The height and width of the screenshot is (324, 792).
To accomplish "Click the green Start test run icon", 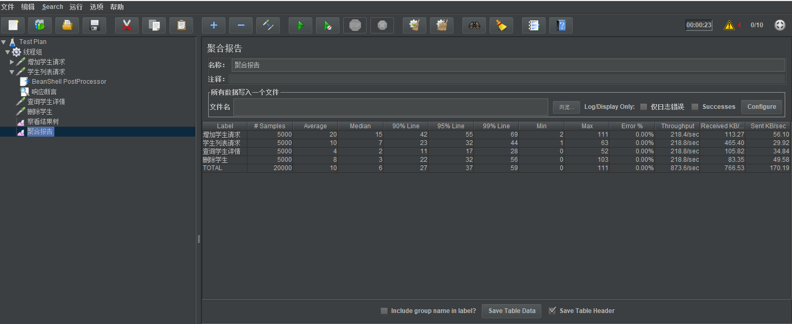I will coord(300,25).
